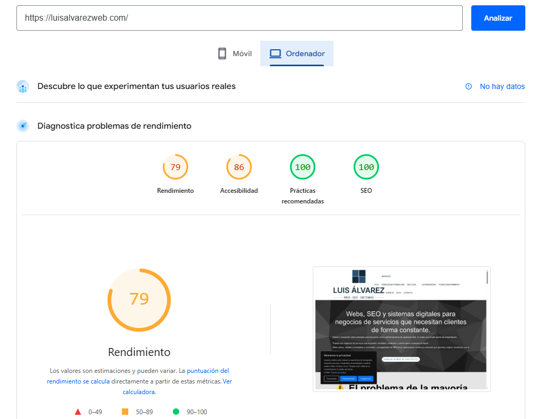Click the URL input field

(239, 18)
